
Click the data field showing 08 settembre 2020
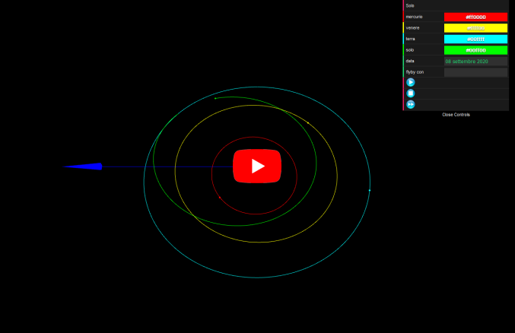tap(475, 62)
